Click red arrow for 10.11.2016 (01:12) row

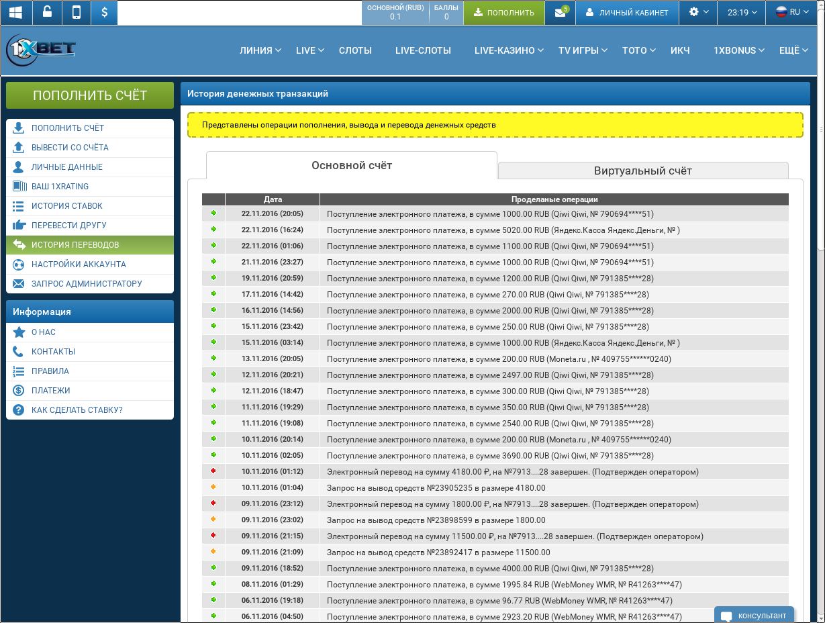pyautogui.click(x=213, y=471)
